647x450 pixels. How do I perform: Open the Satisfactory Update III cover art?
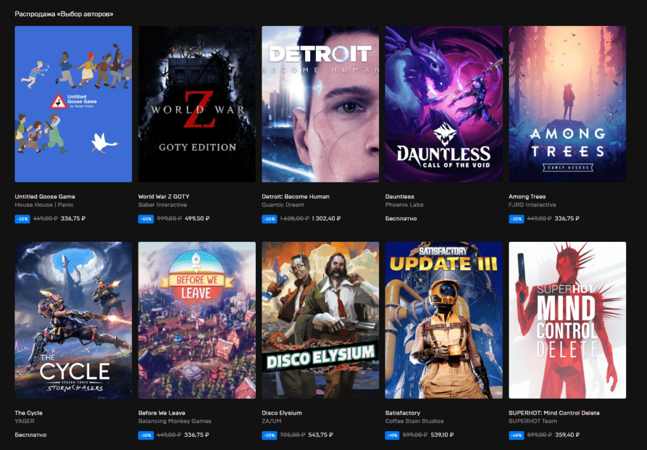pyautogui.click(x=444, y=320)
